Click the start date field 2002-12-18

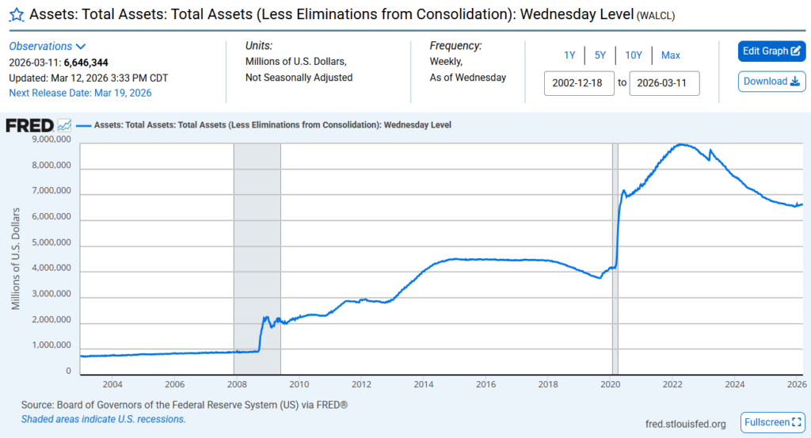(579, 83)
